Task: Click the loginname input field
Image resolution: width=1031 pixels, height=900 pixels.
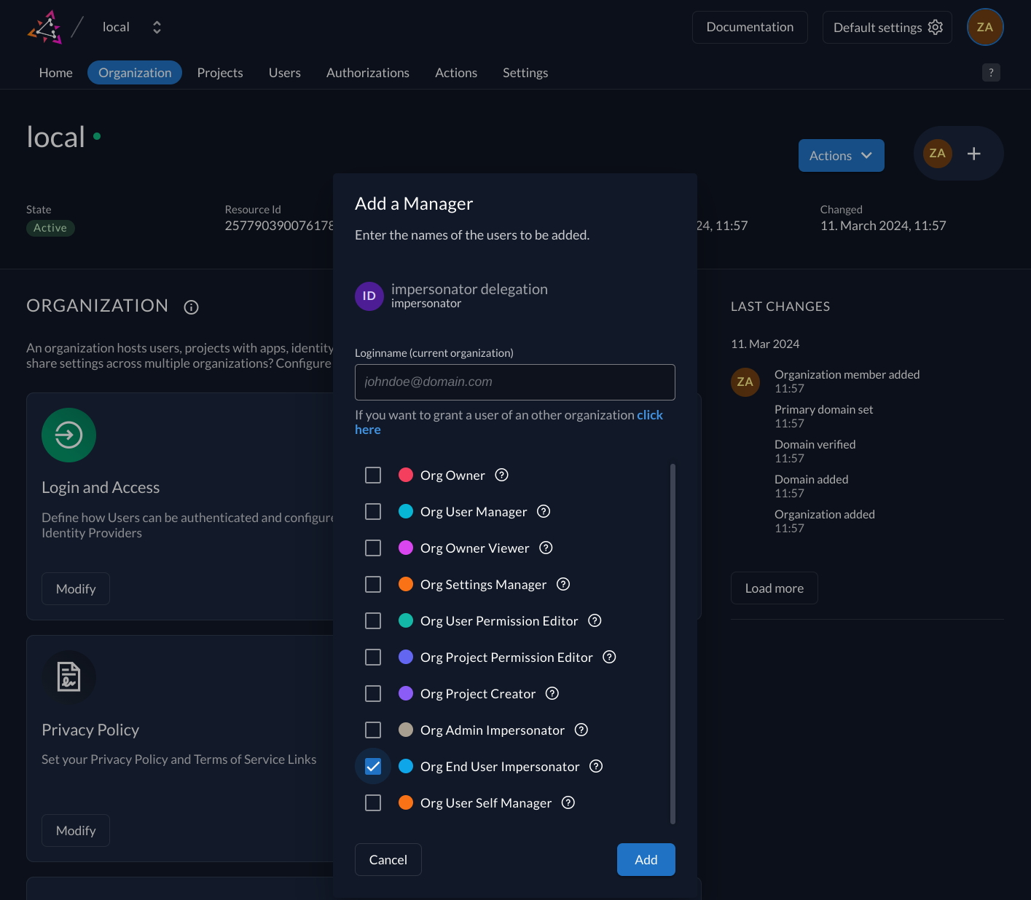Action: coord(514,382)
